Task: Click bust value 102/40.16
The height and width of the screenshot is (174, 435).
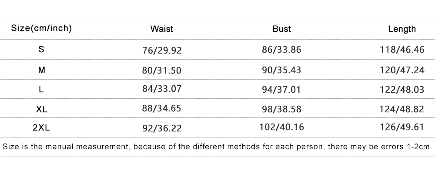Action: point(281,127)
